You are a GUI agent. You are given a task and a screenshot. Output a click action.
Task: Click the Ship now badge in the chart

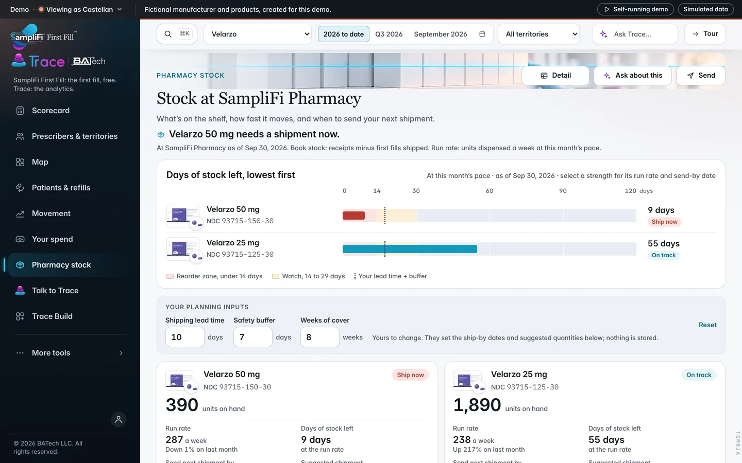click(664, 222)
